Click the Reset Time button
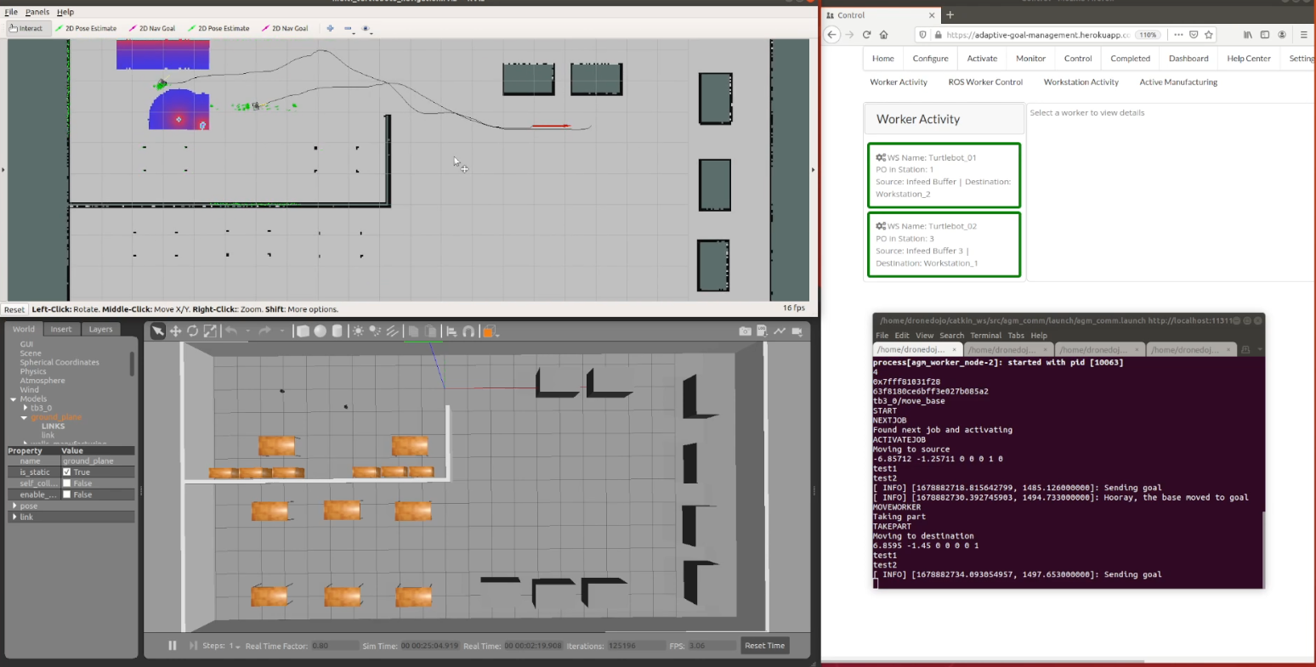Image resolution: width=1316 pixels, height=667 pixels. pos(764,646)
